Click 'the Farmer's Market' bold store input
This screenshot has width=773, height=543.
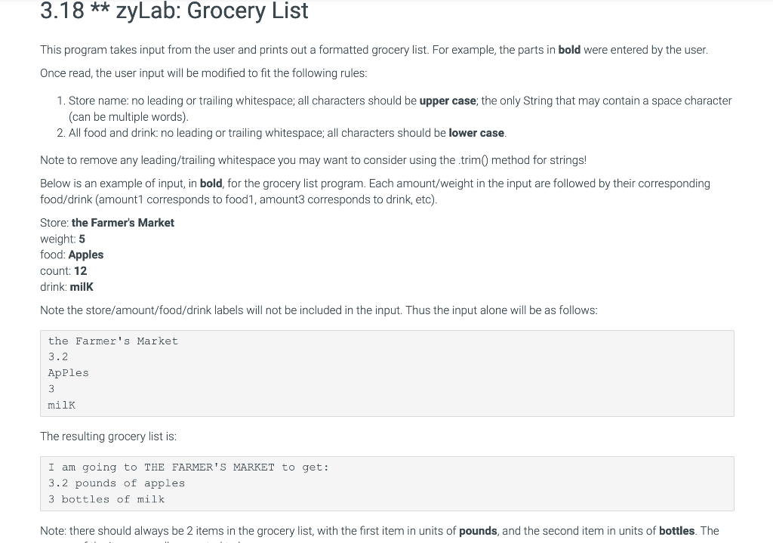pos(123,223)
